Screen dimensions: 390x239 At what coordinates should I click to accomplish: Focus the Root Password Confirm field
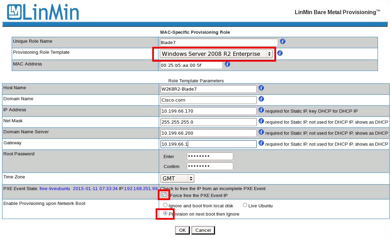(210, 166)
